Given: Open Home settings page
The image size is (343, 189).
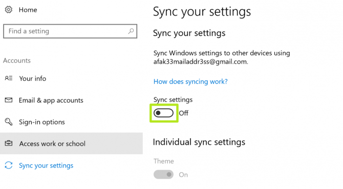Looking at the screenshot, I should 28,10.
